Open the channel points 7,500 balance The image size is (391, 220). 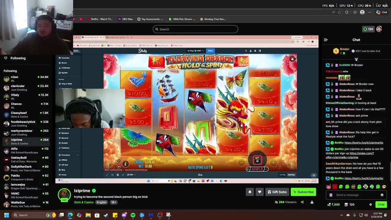pyautogui.click(x=334, y=205)
